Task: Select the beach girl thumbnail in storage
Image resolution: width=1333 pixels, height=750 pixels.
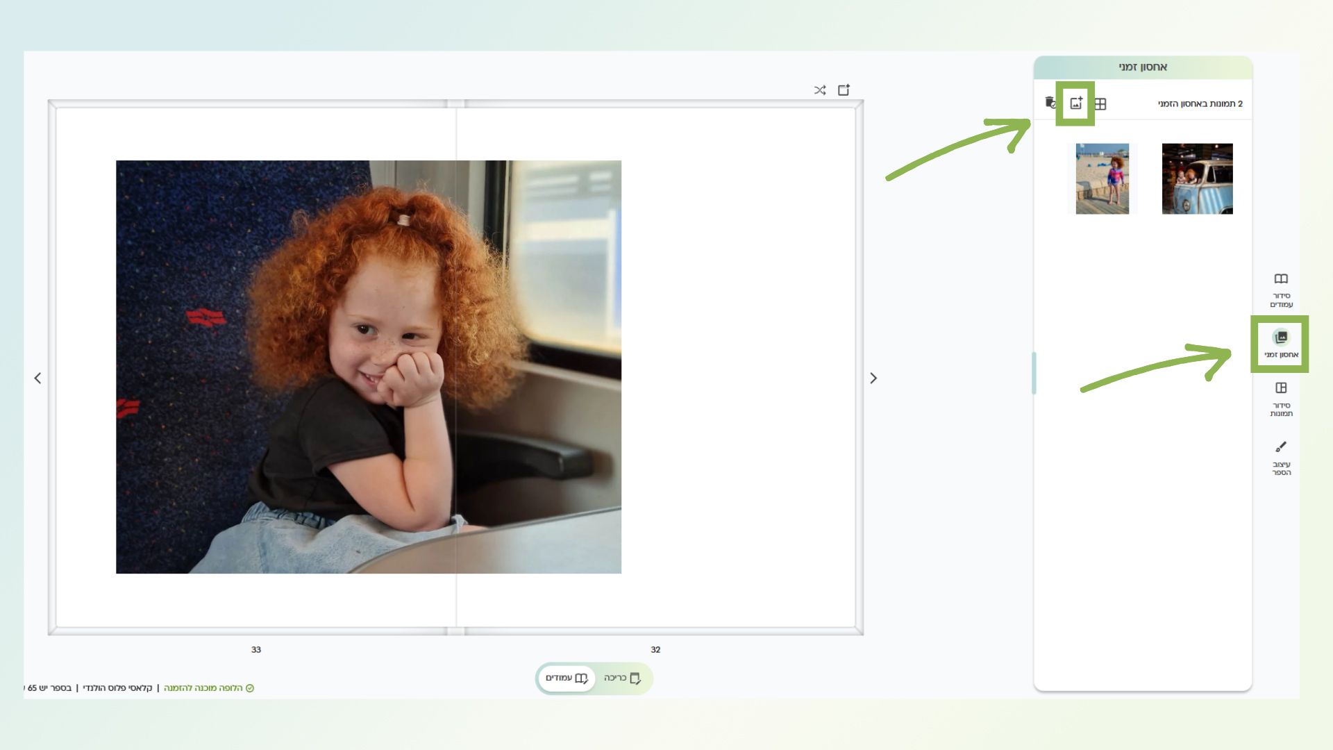Action: coord(1102,179)
